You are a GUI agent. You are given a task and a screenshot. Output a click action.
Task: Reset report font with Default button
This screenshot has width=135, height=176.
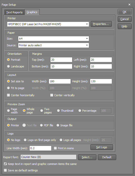tap(107, 157)
